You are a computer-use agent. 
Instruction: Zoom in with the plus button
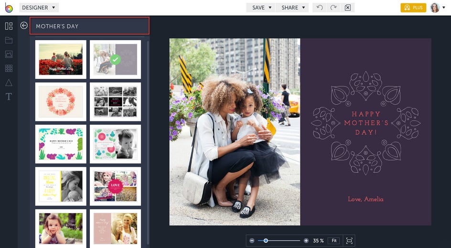click(306, 240)
